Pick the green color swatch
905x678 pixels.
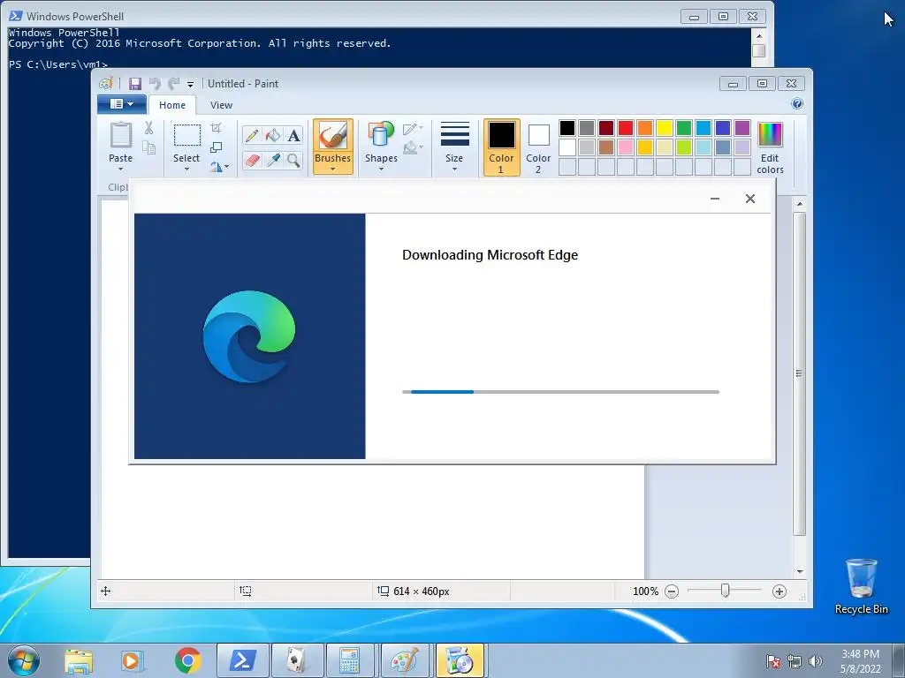click(684, 128)
